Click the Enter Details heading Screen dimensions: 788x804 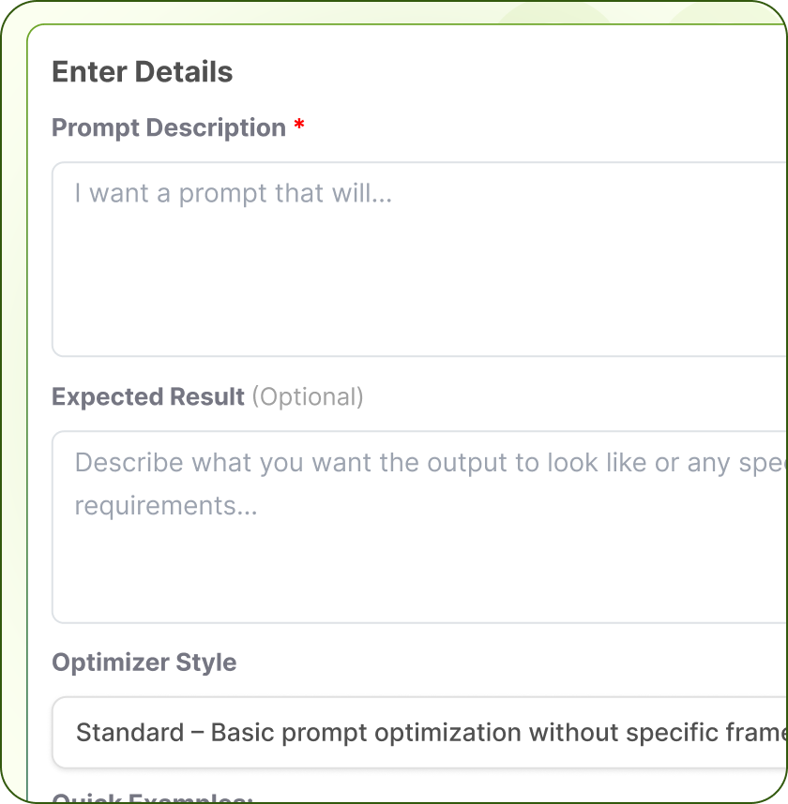point(142,71)
